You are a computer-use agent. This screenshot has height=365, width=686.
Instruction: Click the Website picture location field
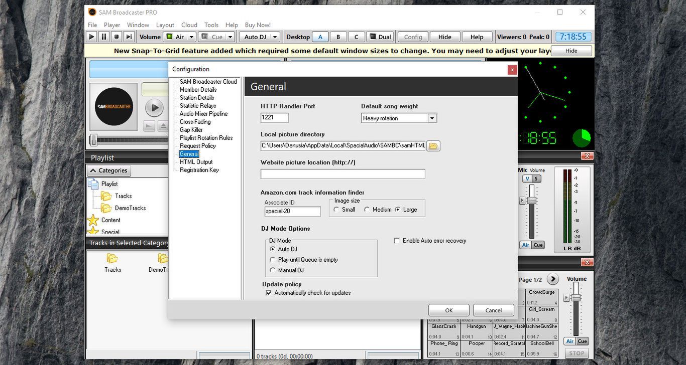(343, 174)
